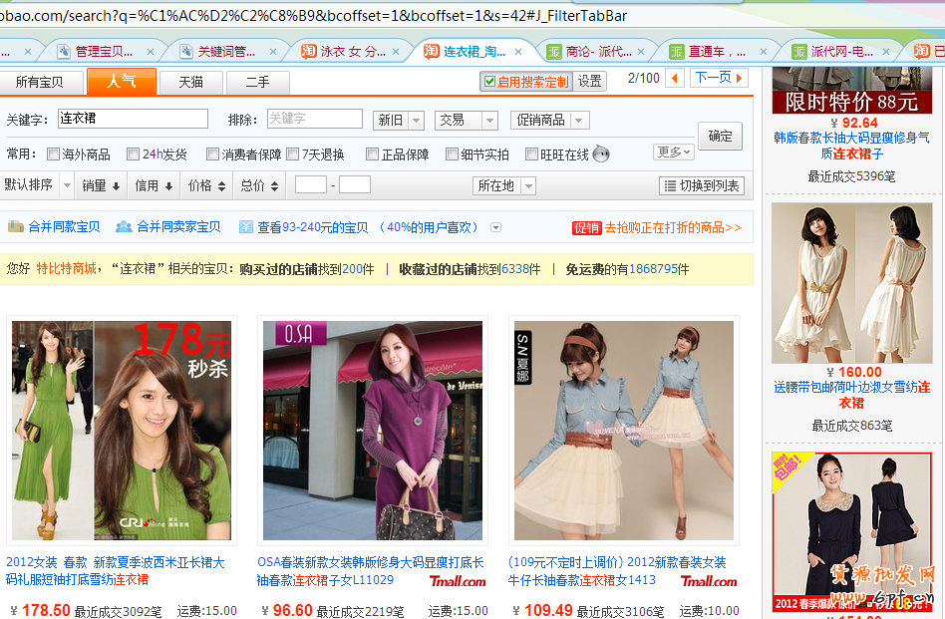Click the Taobao favicon on 泳衣 tab
Screen dimensions: 945x619
(309, 51)
